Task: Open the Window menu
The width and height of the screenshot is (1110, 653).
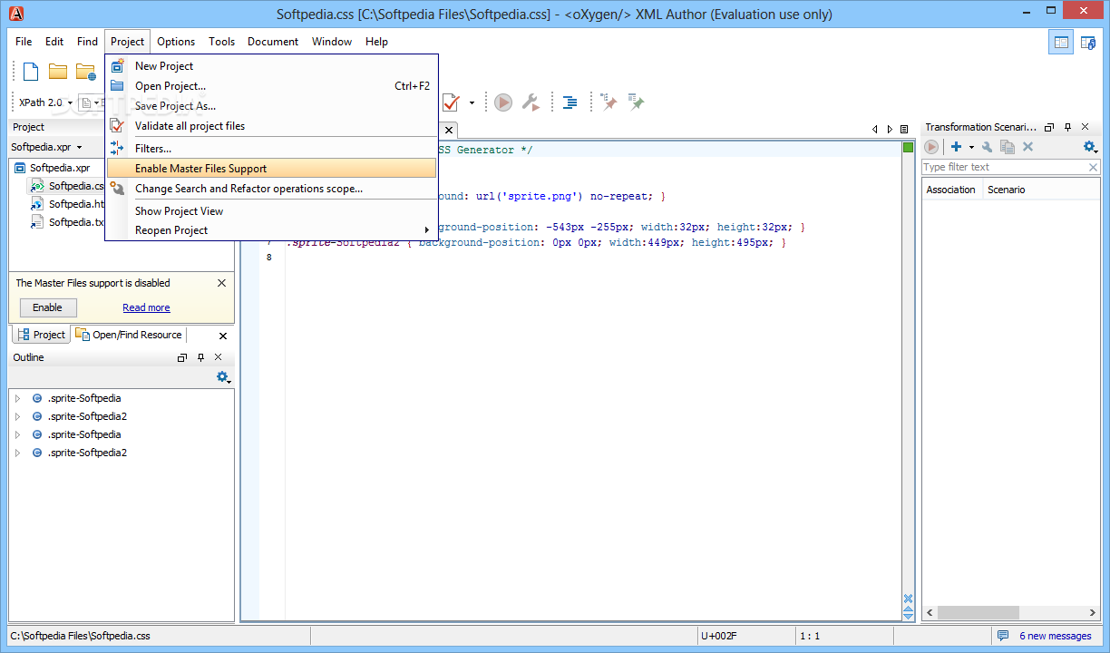Action: point(332,42)
